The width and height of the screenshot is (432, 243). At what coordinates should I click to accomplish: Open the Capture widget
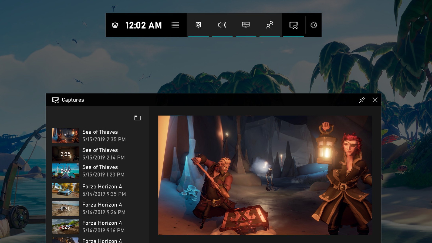pos(198,25)
